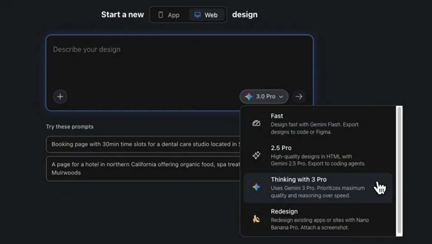Click the model menu scrollbar

coord(399,171)
